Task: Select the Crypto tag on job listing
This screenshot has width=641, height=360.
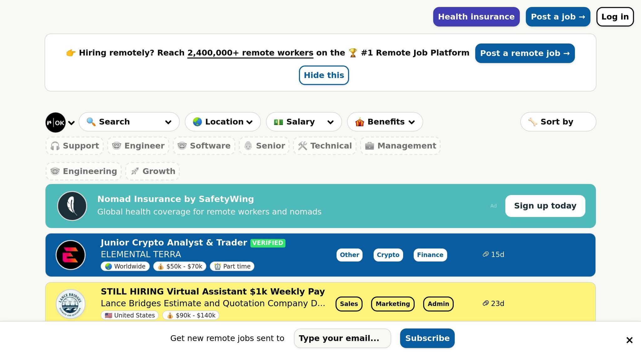Action: 388,255
